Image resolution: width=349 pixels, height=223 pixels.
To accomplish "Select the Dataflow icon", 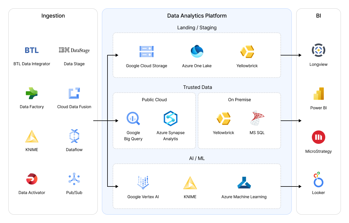I will 74,136.
